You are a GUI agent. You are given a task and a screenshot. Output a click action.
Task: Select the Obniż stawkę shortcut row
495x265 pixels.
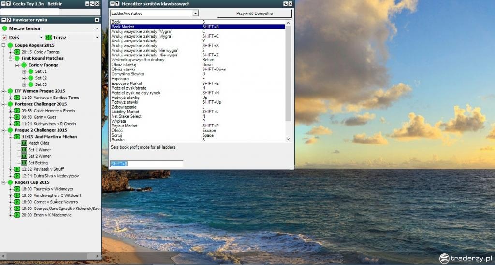198,64
